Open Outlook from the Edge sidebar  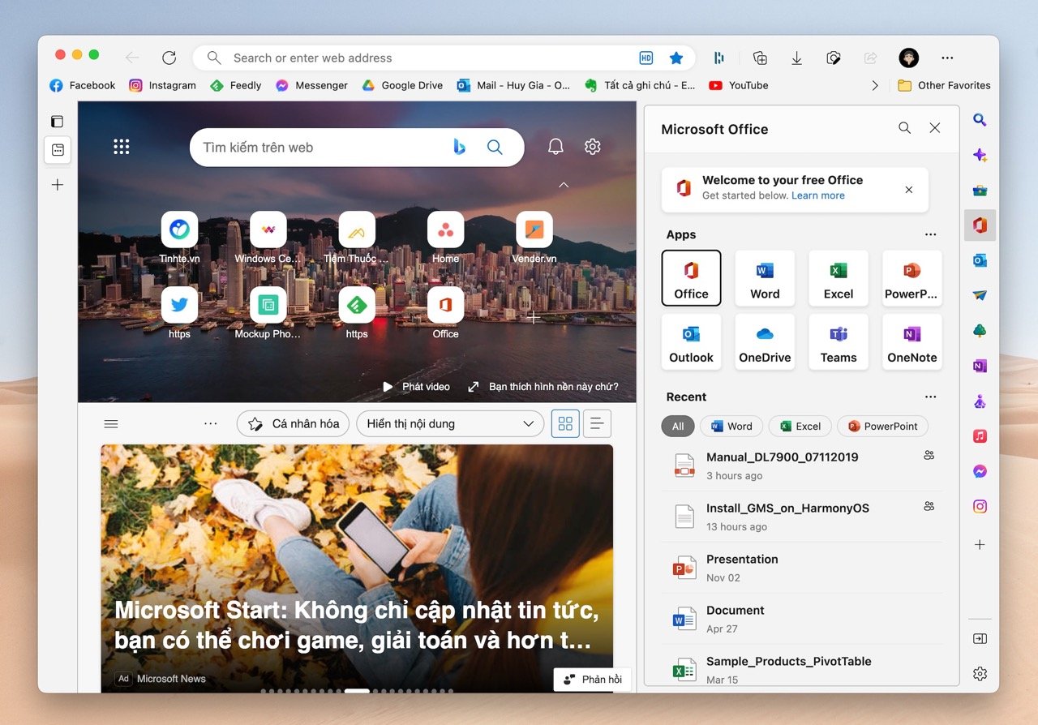(x=980, y=261)
